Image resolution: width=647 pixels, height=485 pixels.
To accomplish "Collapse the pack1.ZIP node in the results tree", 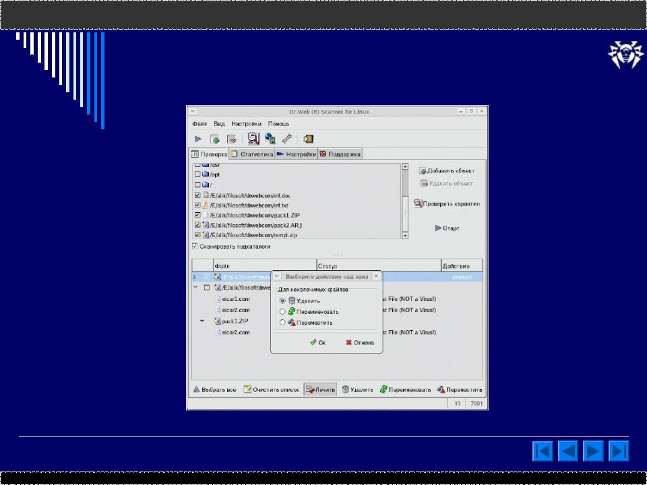I will pyautogui.click(x=202, y=321).
